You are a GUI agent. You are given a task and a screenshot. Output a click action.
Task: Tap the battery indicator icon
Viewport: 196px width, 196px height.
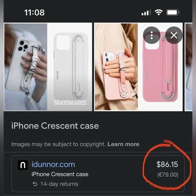(173, 13)
